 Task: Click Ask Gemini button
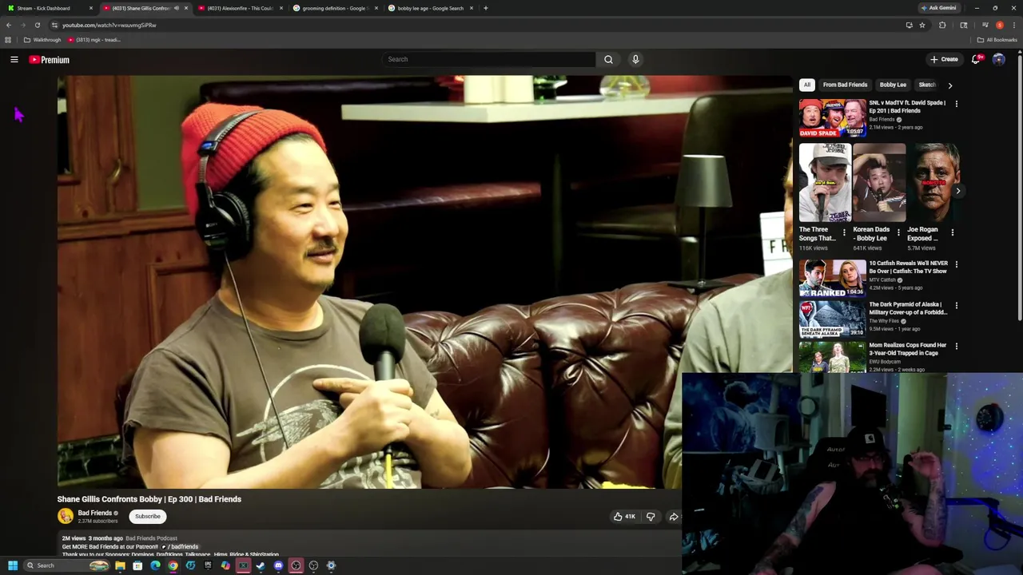tap(939, 8)
